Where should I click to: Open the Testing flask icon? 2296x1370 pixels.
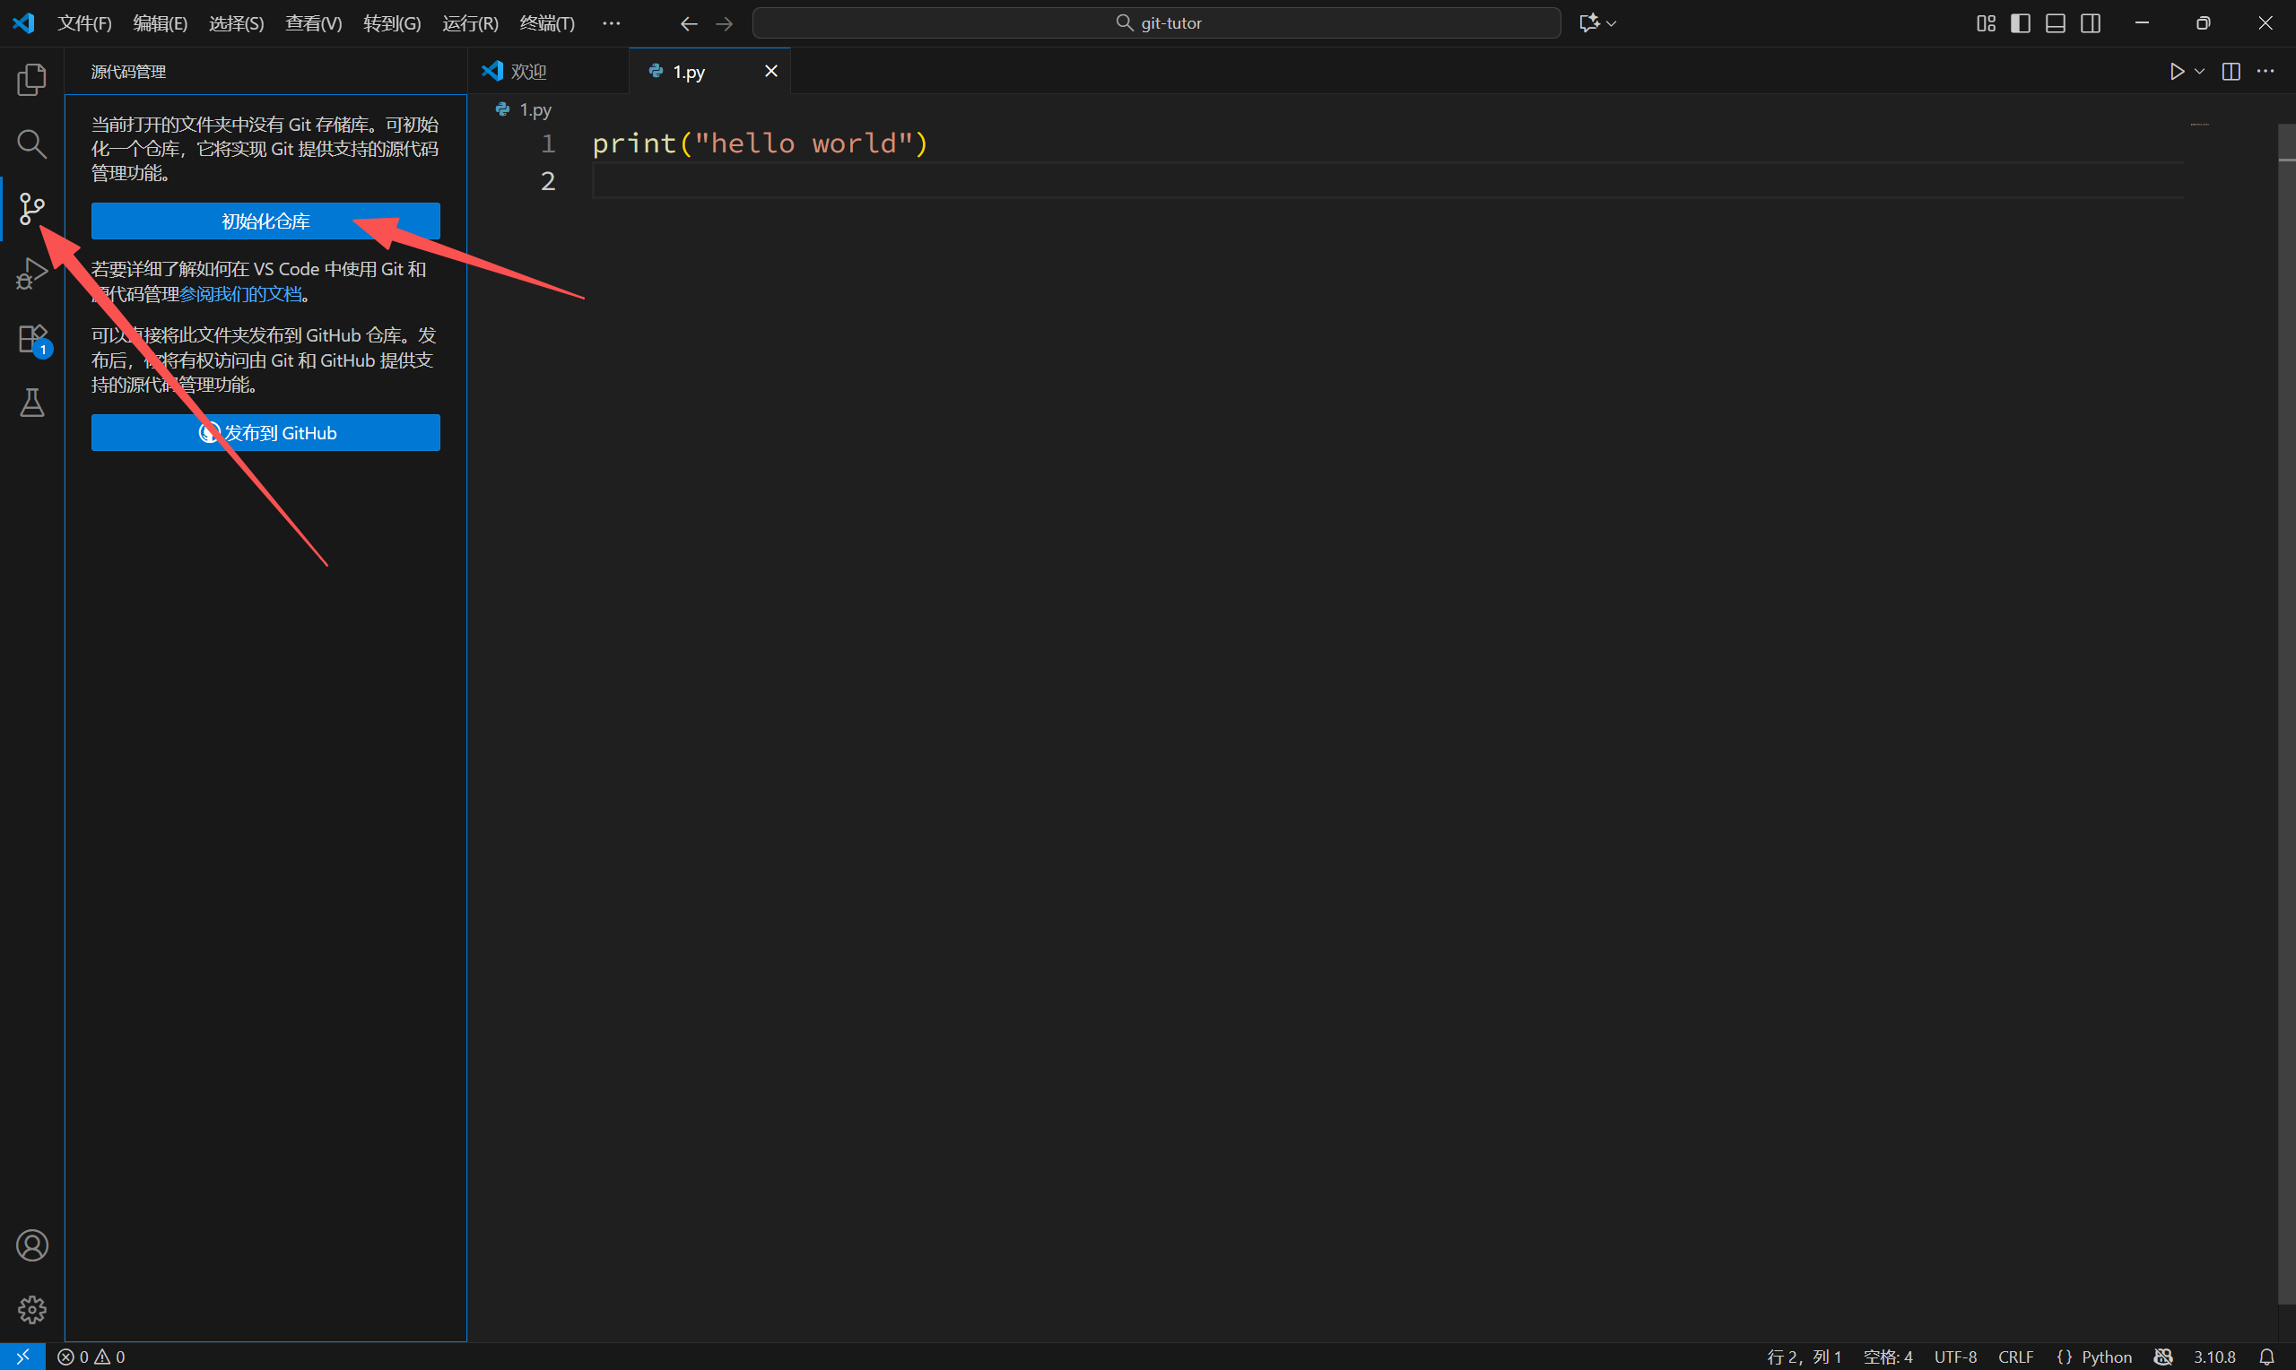tap(31, 403)
